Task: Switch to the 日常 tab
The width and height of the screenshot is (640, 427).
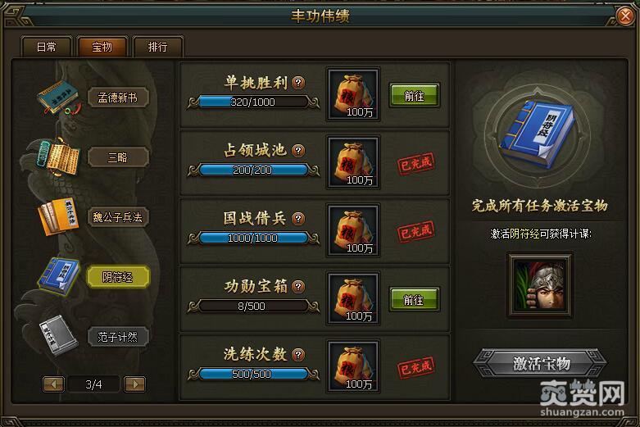Action: (x=46, y=47)
